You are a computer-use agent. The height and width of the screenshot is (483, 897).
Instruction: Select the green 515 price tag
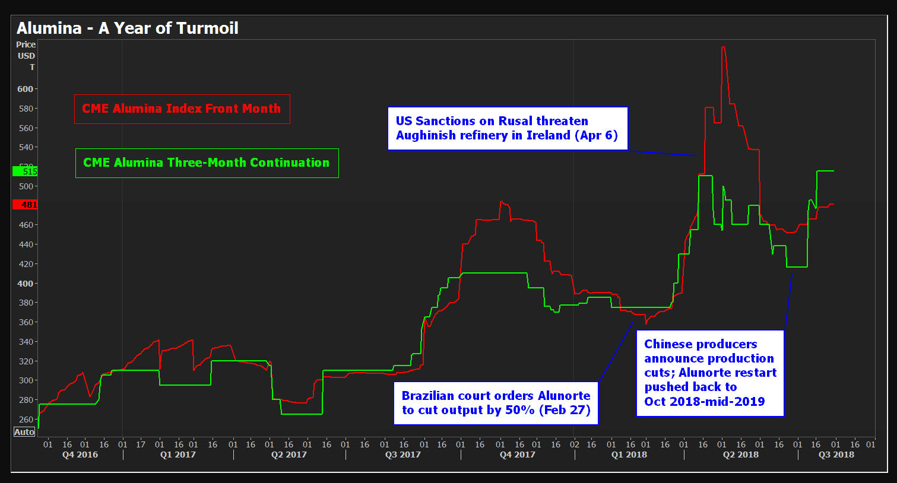pos(26,171)
